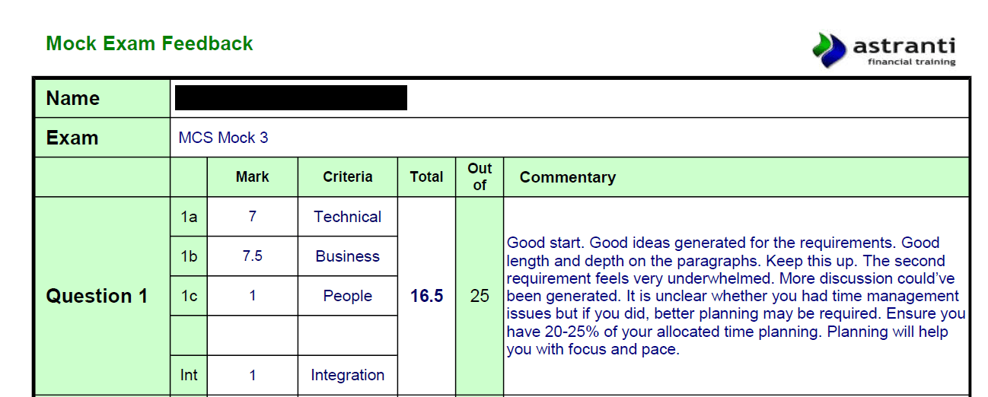This screenshot has height=397, width=988.
Task: Click the Exam row label
Action: (72, 138)
